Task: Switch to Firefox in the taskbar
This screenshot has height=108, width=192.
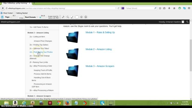Action: pyautogui.click(x=67, y=103)
